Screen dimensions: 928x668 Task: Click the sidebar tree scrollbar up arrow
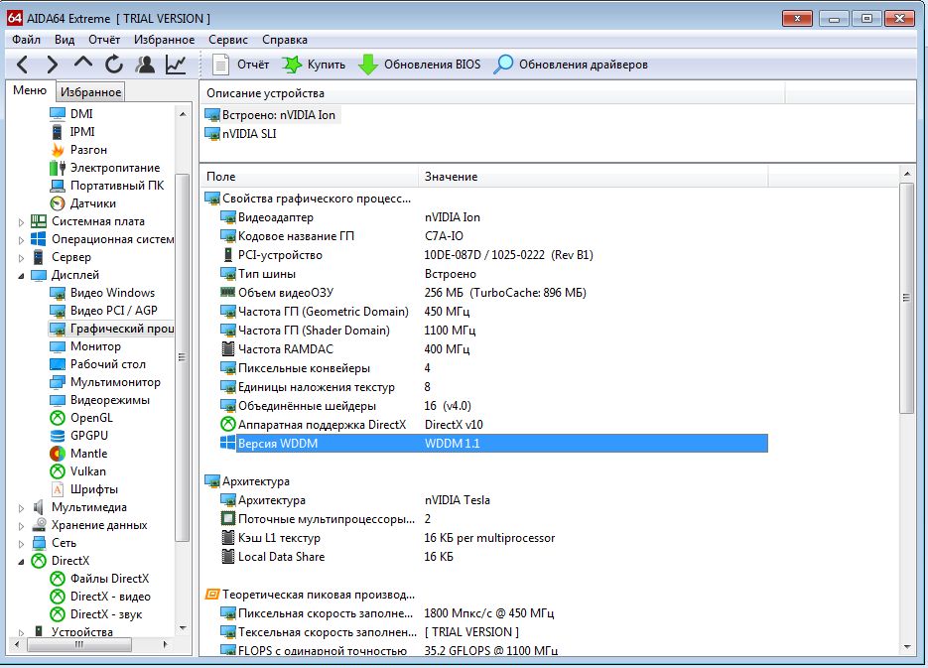click(183, 113)
